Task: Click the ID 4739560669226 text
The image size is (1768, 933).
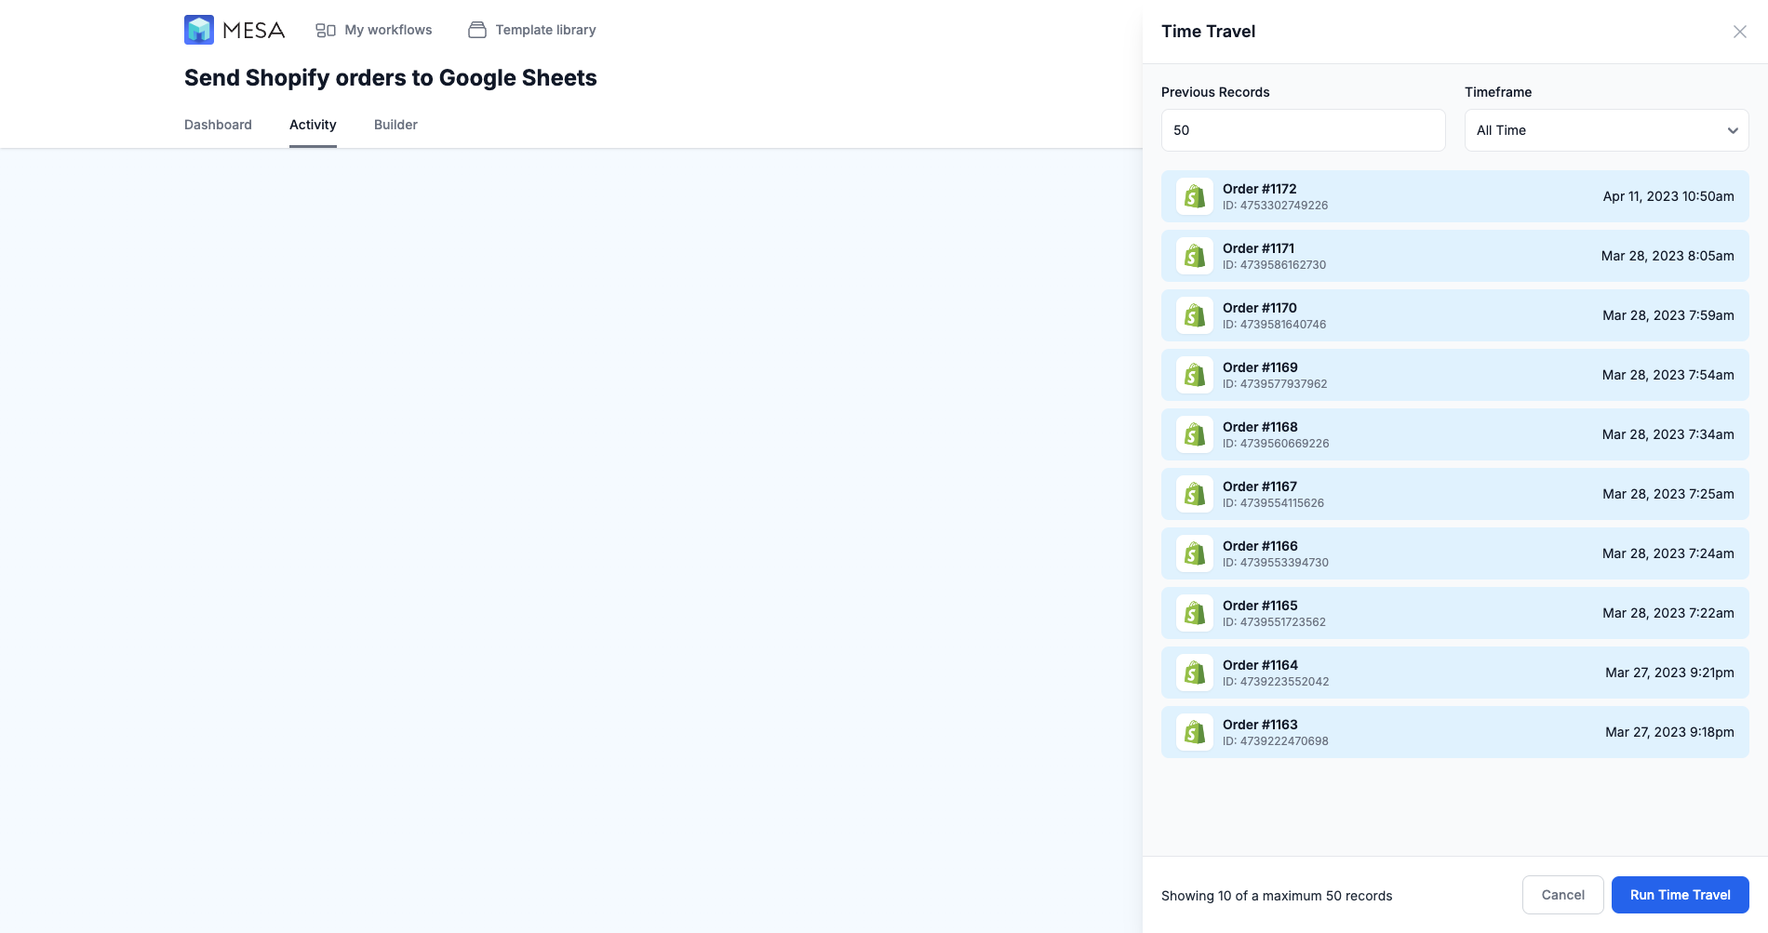Action: pos(1277,444)
